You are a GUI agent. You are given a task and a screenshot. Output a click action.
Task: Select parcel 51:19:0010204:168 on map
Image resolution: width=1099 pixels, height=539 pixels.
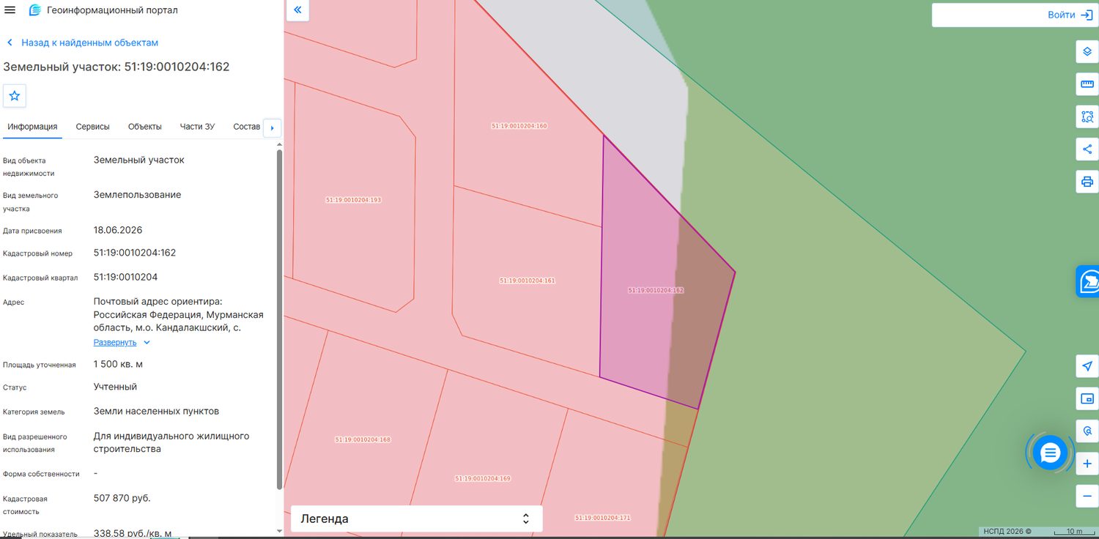[363, 439]
